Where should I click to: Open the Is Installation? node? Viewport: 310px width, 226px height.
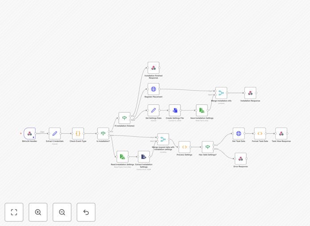point(103,134)
